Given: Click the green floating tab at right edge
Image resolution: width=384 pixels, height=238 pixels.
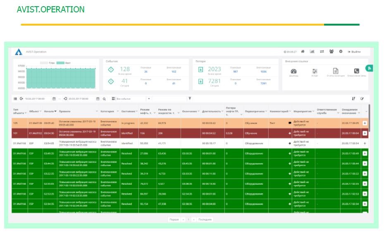Looking at the screenshot, I should (369, 68).
